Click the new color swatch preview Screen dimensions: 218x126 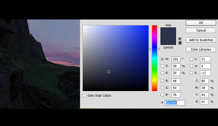[x=168, y=32]
